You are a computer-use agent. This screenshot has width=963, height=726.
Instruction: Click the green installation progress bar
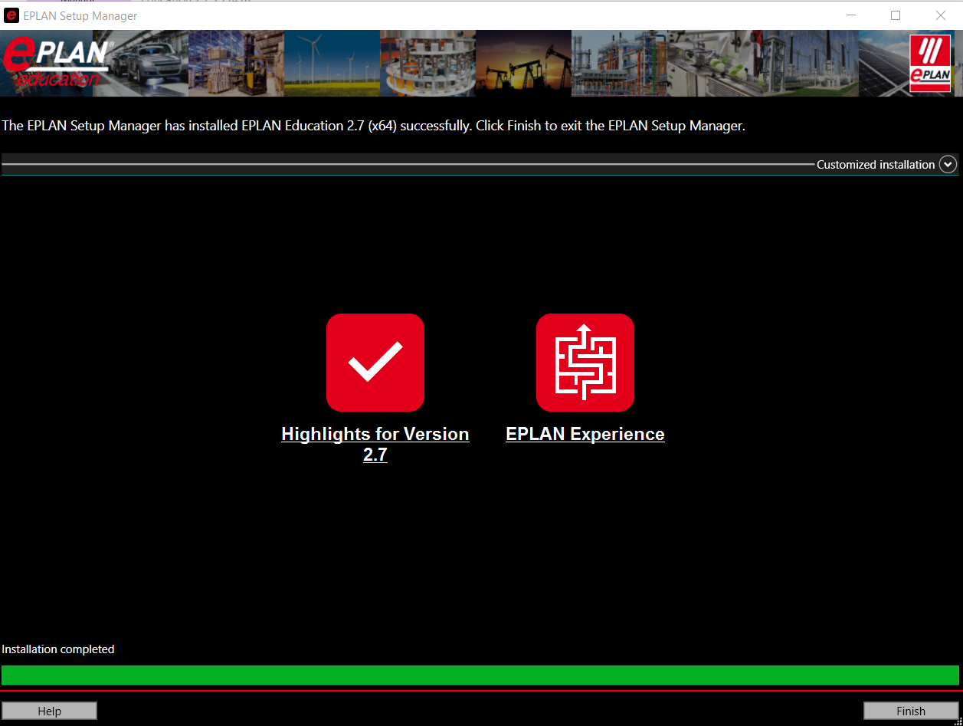(x=480, y=675)
